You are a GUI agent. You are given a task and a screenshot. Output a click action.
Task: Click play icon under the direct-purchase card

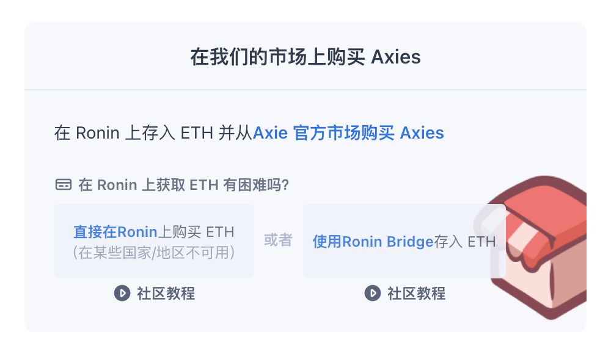[x=122, y=293]
